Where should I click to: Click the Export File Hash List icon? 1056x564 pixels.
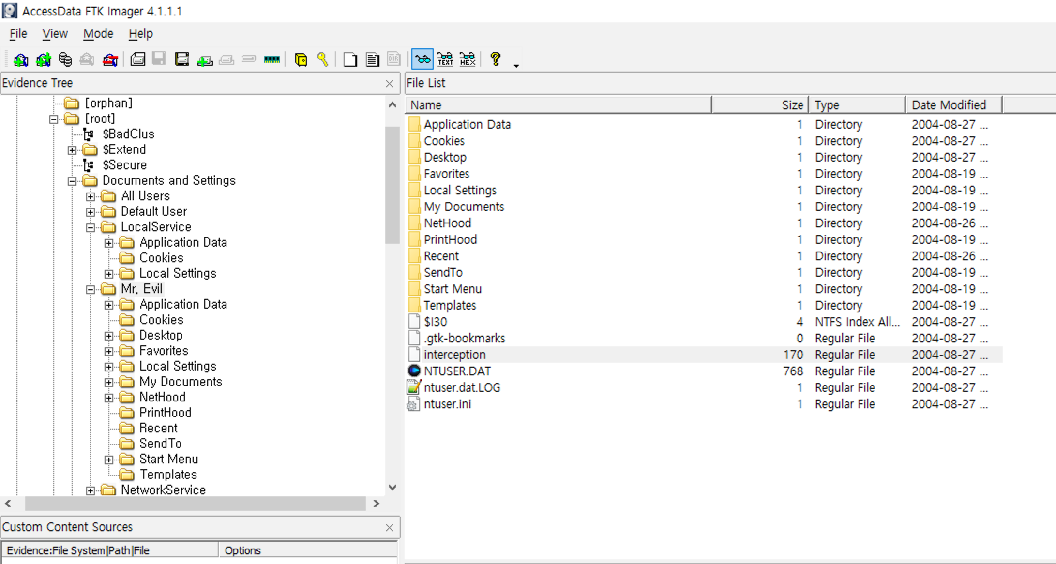pos(372,59)
